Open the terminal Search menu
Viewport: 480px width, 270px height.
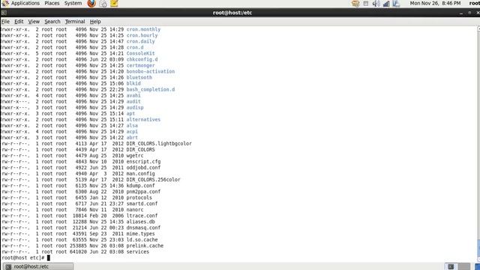pos(52,22)
